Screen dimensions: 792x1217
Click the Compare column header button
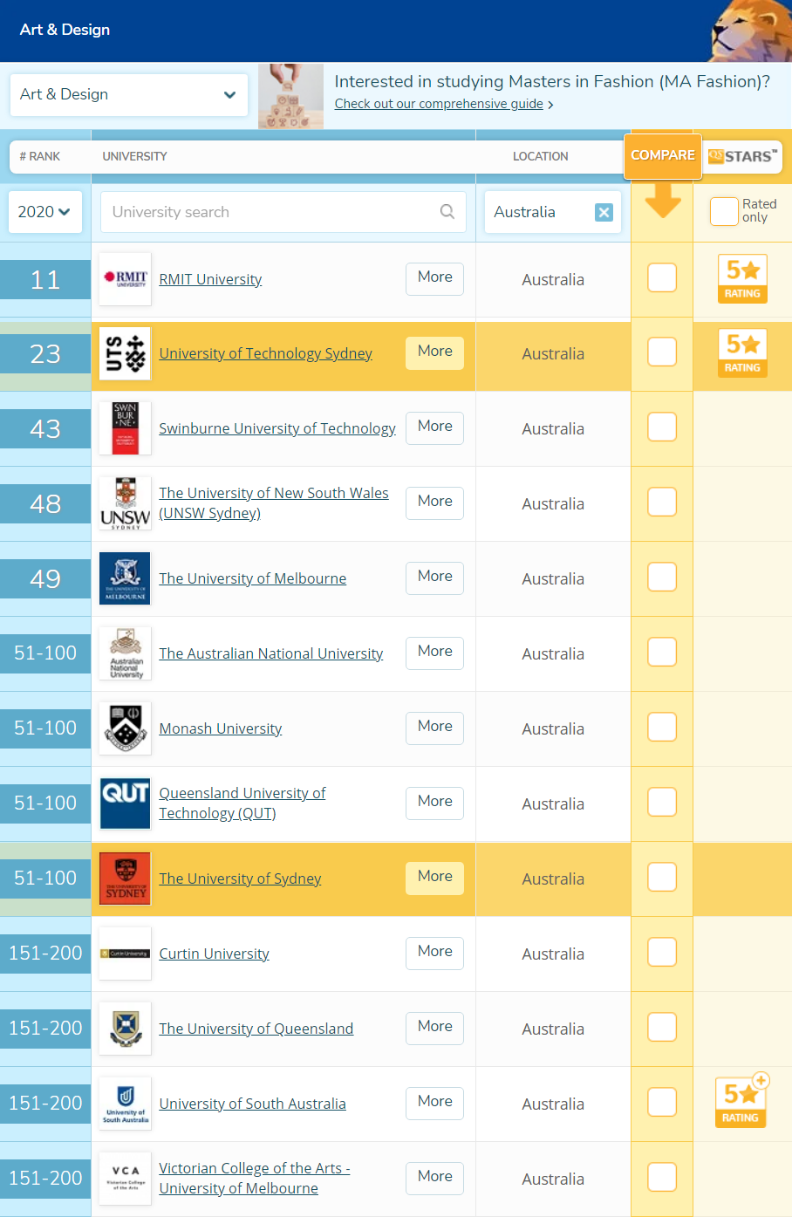point(663,155)
